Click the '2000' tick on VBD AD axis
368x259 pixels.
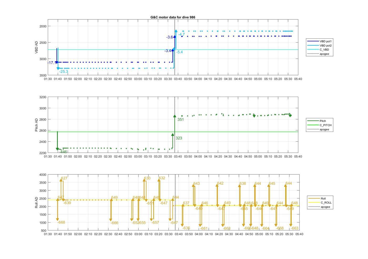pos(43,26)
